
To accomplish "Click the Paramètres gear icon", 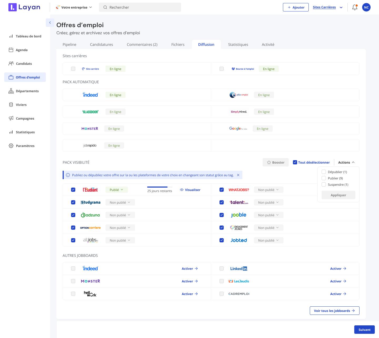I will [x=11, y=146].
